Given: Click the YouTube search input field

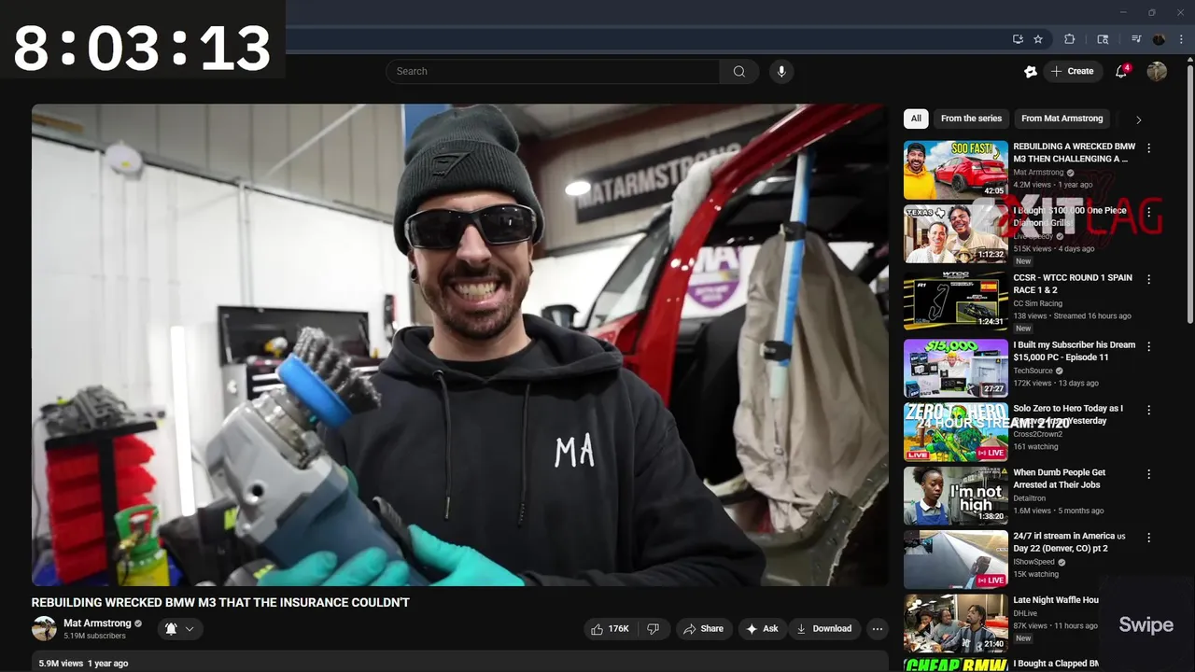Looking at the screenshot, I should coord(553,71).
